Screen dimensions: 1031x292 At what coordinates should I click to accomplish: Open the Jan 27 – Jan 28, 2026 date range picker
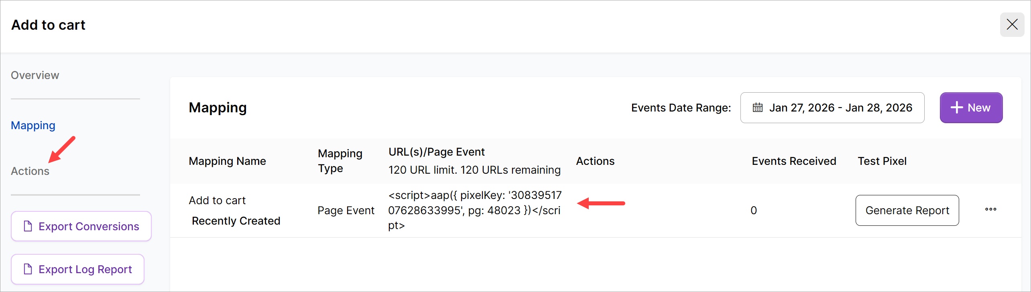(832, 107)
